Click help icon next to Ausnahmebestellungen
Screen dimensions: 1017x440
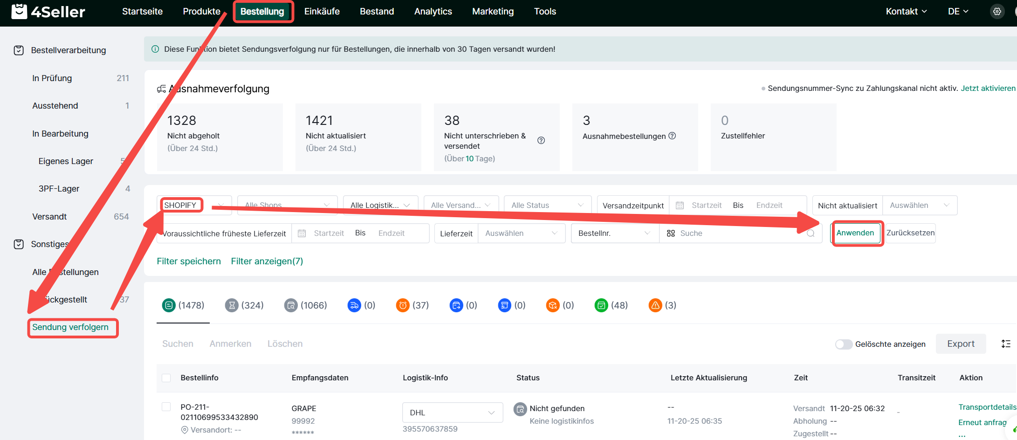point(672,136)
